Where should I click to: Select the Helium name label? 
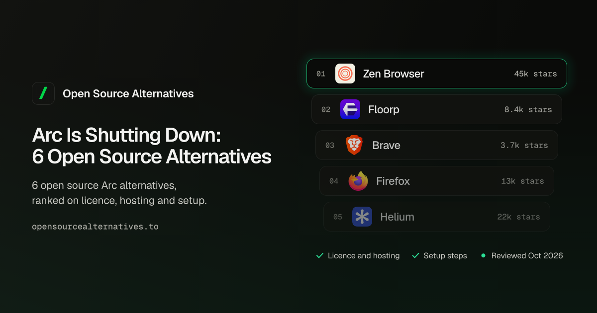397,217
